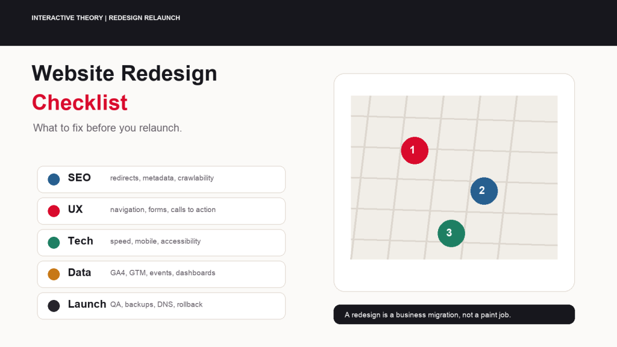Click the 'Website Redesign' heading
The width and height of the screenshot is (617, 347).
(x=124, y=73)
